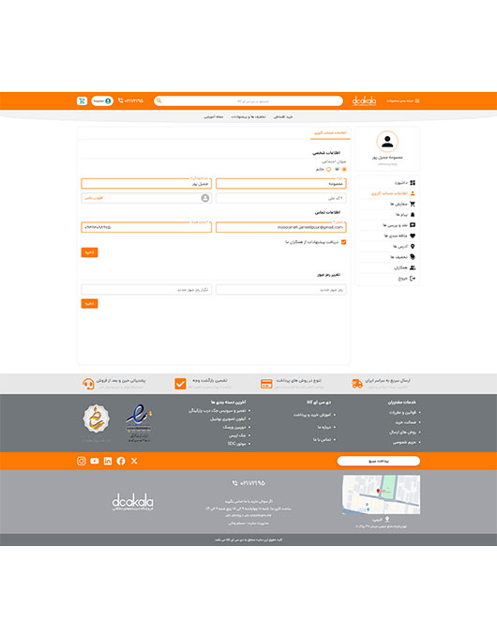Open shipping methods link in customer services

[x=402, y=433]
